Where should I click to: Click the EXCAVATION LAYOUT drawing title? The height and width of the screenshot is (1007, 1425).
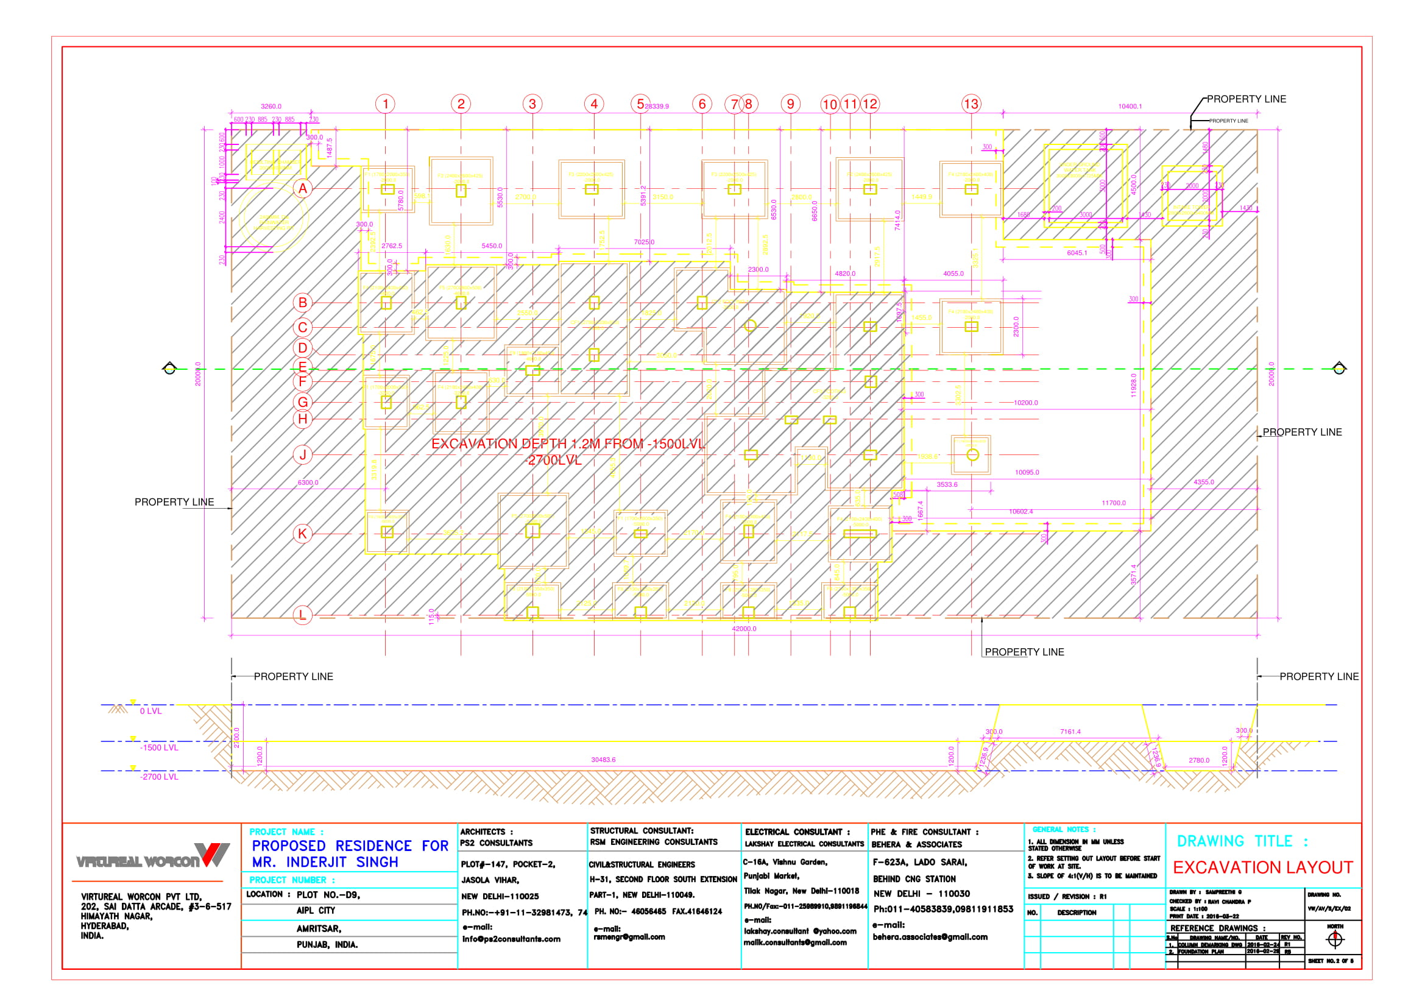tap(1262, 867)
